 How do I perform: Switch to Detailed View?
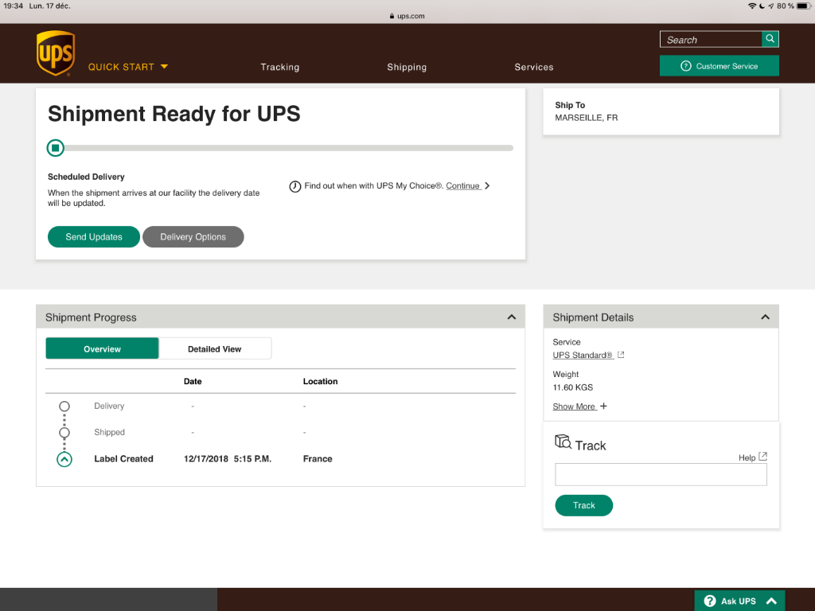214,348
